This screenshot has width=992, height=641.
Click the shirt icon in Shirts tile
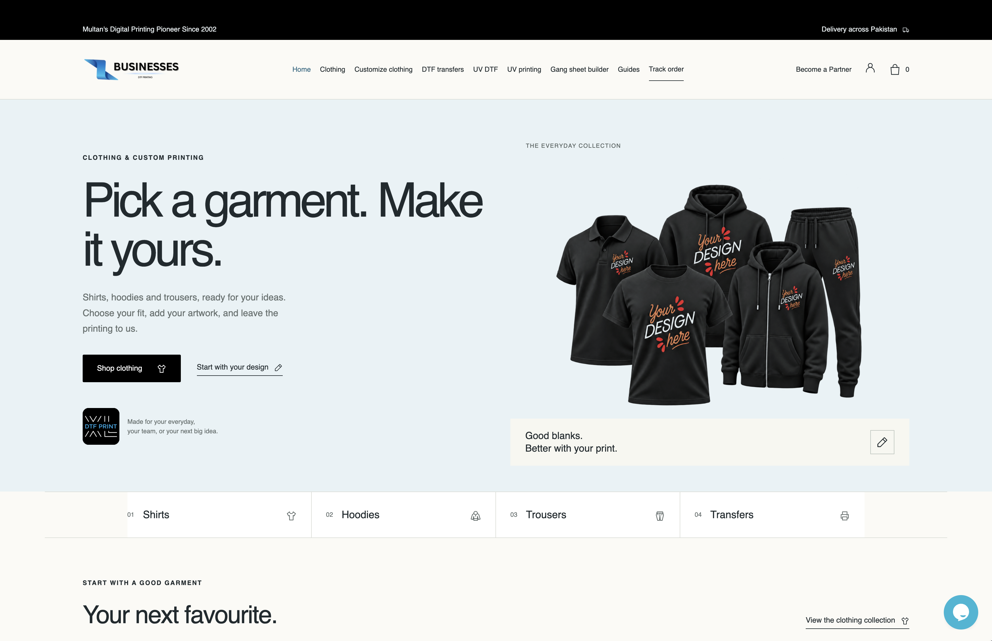pyautogui.click(x=291, y=516)
